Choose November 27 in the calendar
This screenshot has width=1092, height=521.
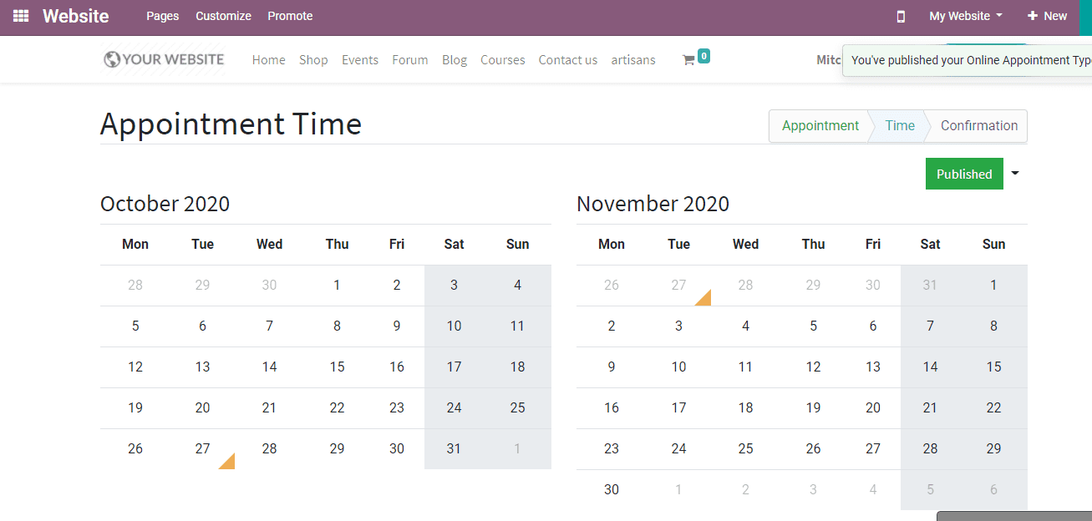pyautogui.click(x=873, y=448)
